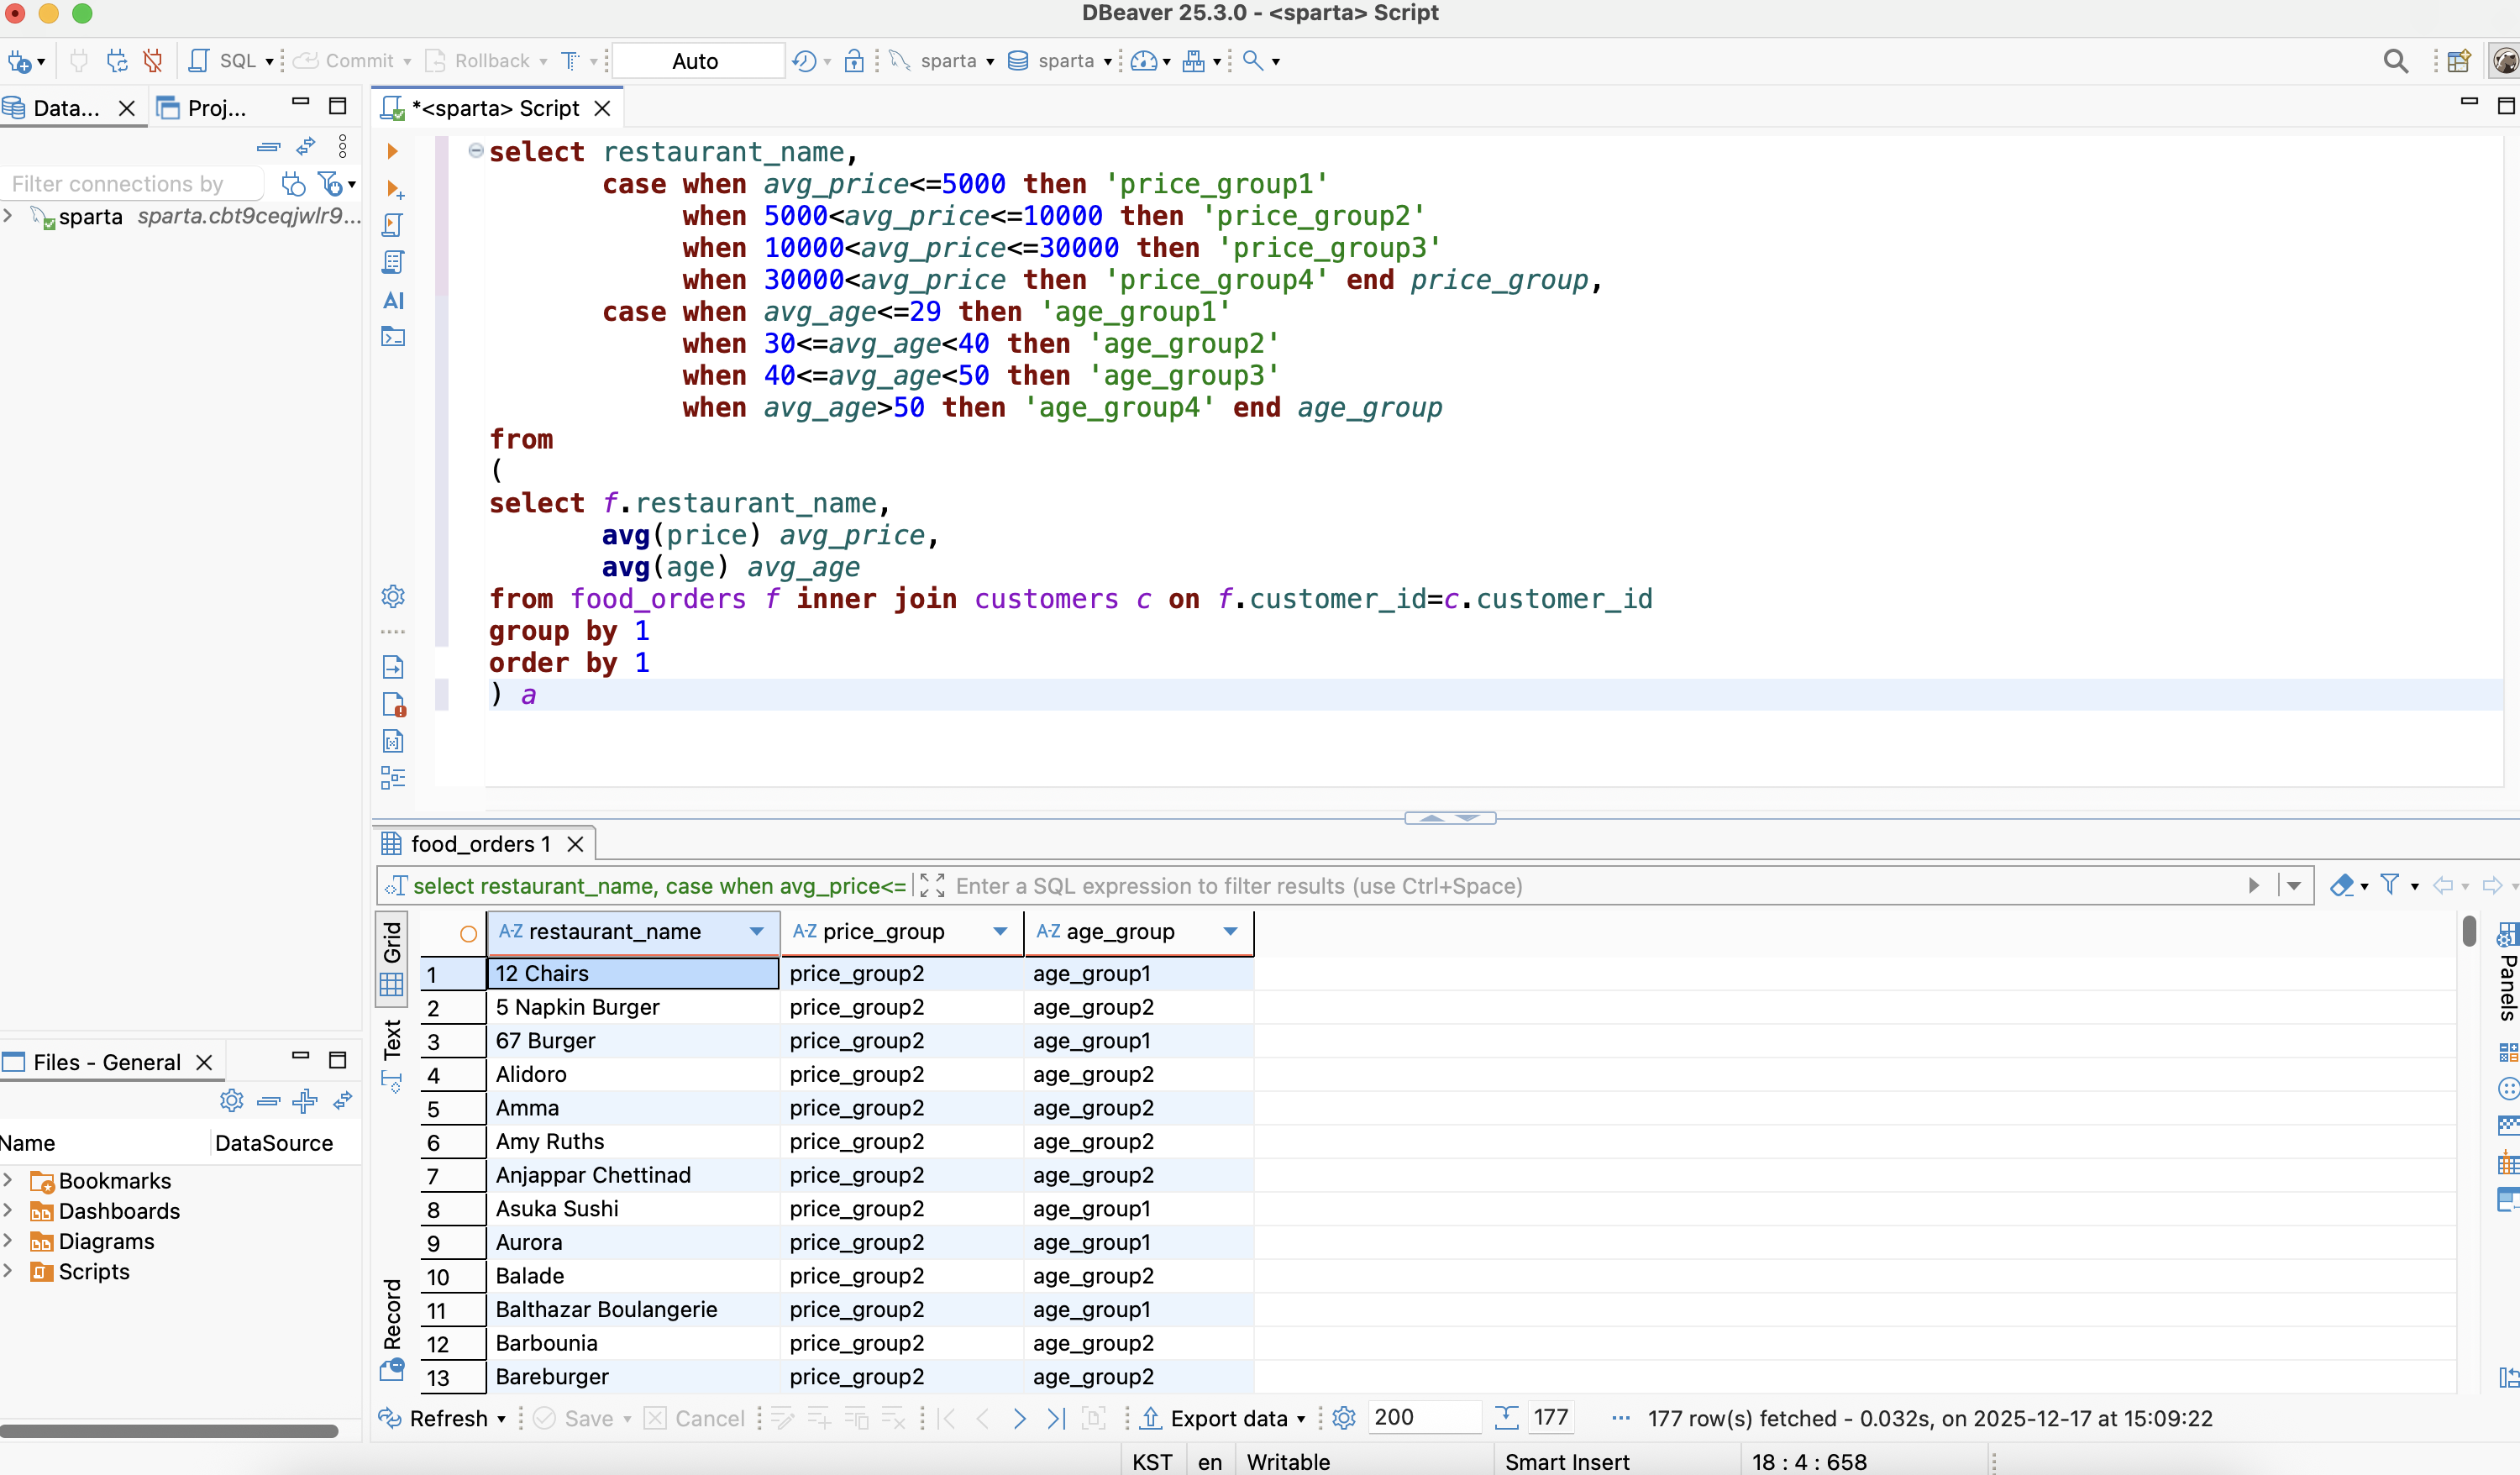Click the fetch size 200 input field
The image size is (2520, 1475).
(x=1419, y=1417)
